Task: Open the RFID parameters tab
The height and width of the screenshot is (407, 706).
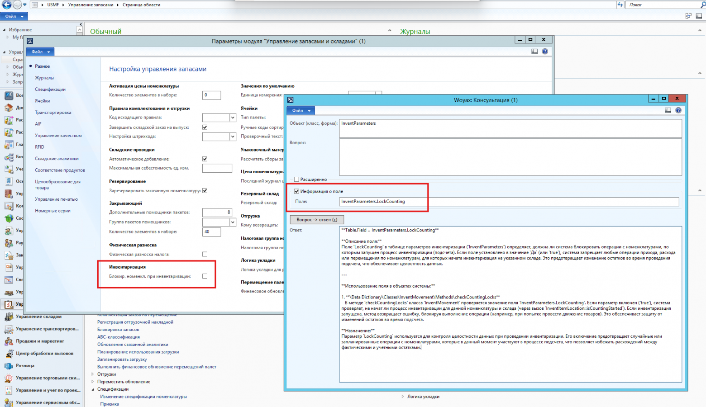Action: point(40,147)
